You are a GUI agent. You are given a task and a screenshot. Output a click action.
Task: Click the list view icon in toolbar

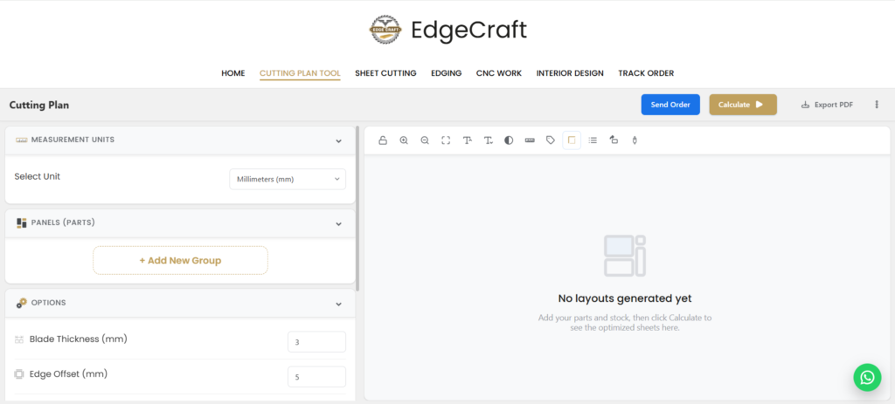pyautogui.click(x=593, y=140)
